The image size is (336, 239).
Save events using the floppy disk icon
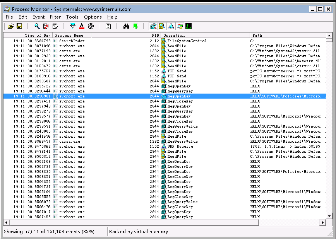19,26
